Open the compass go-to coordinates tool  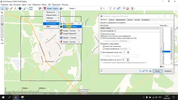(x=15, y=8)
